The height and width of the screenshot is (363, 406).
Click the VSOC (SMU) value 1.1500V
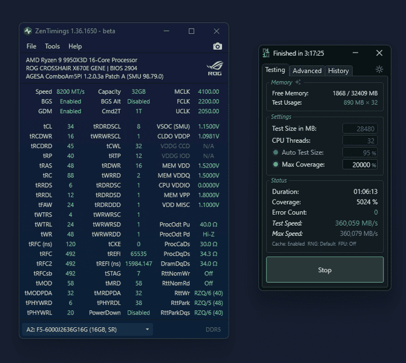click(208, 126)
